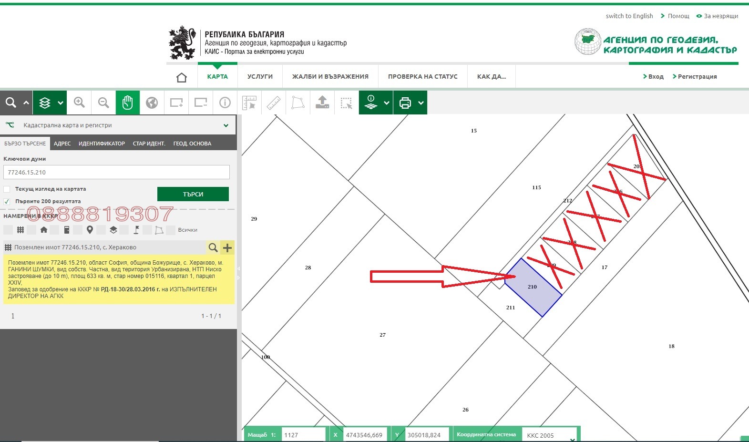Viewport: 749px width, 442px height.
Task: Click the 'switch to English' link
Action: (x=629, y=16)
